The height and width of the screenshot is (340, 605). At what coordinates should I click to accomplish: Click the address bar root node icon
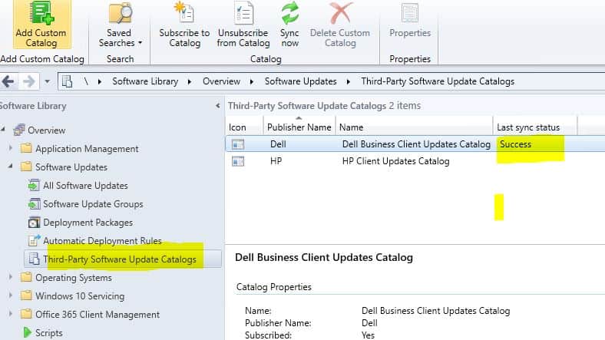[x=67, y=81]
